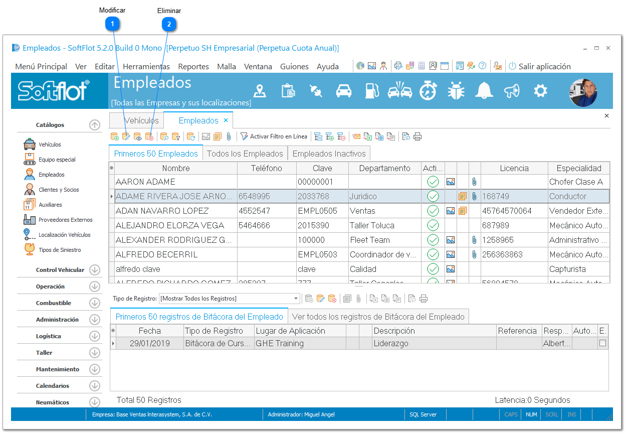Click the add new employee record icon
This screenshot has height=434, width=626.
tap(115, 136)
